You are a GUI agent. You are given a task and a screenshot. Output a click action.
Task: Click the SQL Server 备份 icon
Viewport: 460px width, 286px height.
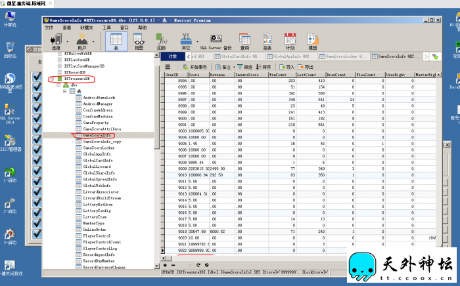[216, 41]
